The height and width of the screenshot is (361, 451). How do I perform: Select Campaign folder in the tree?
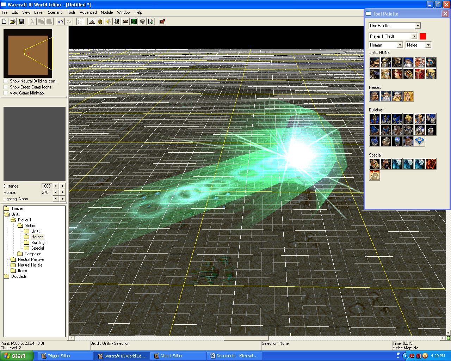(33, 254)
